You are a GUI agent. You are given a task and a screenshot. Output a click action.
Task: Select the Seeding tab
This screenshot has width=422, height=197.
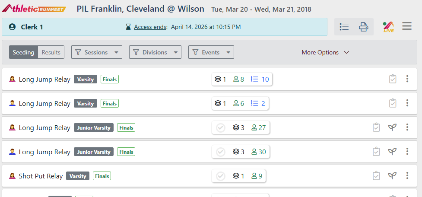point(23,52)
